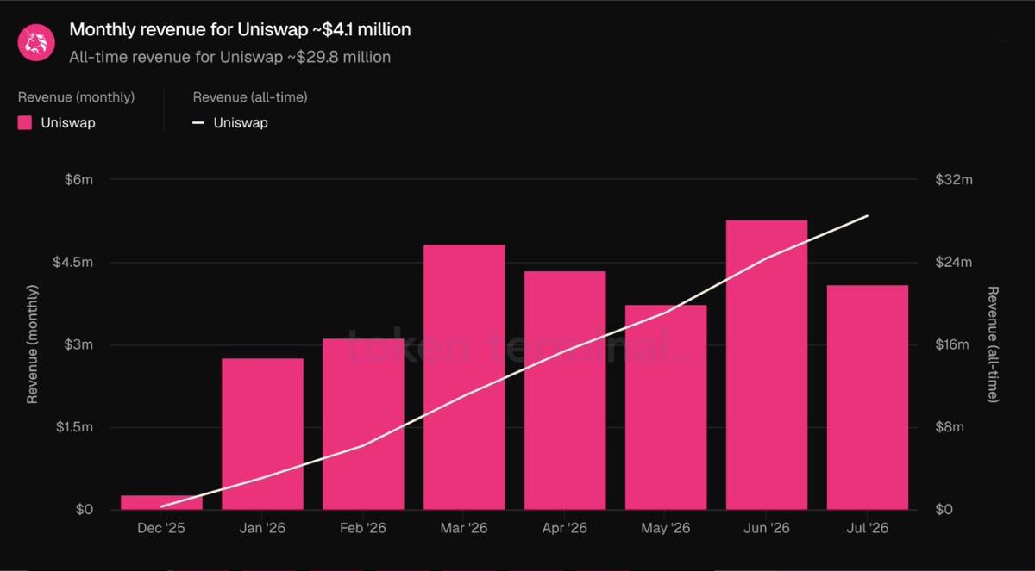Click the Uniswap unicorn logo icon

click(x=38, y=41)
